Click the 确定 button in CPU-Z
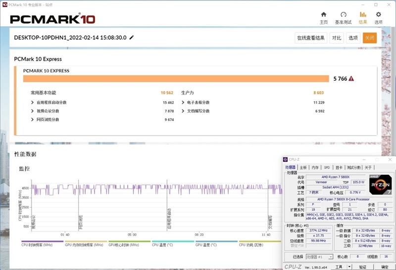 [385, 267]
